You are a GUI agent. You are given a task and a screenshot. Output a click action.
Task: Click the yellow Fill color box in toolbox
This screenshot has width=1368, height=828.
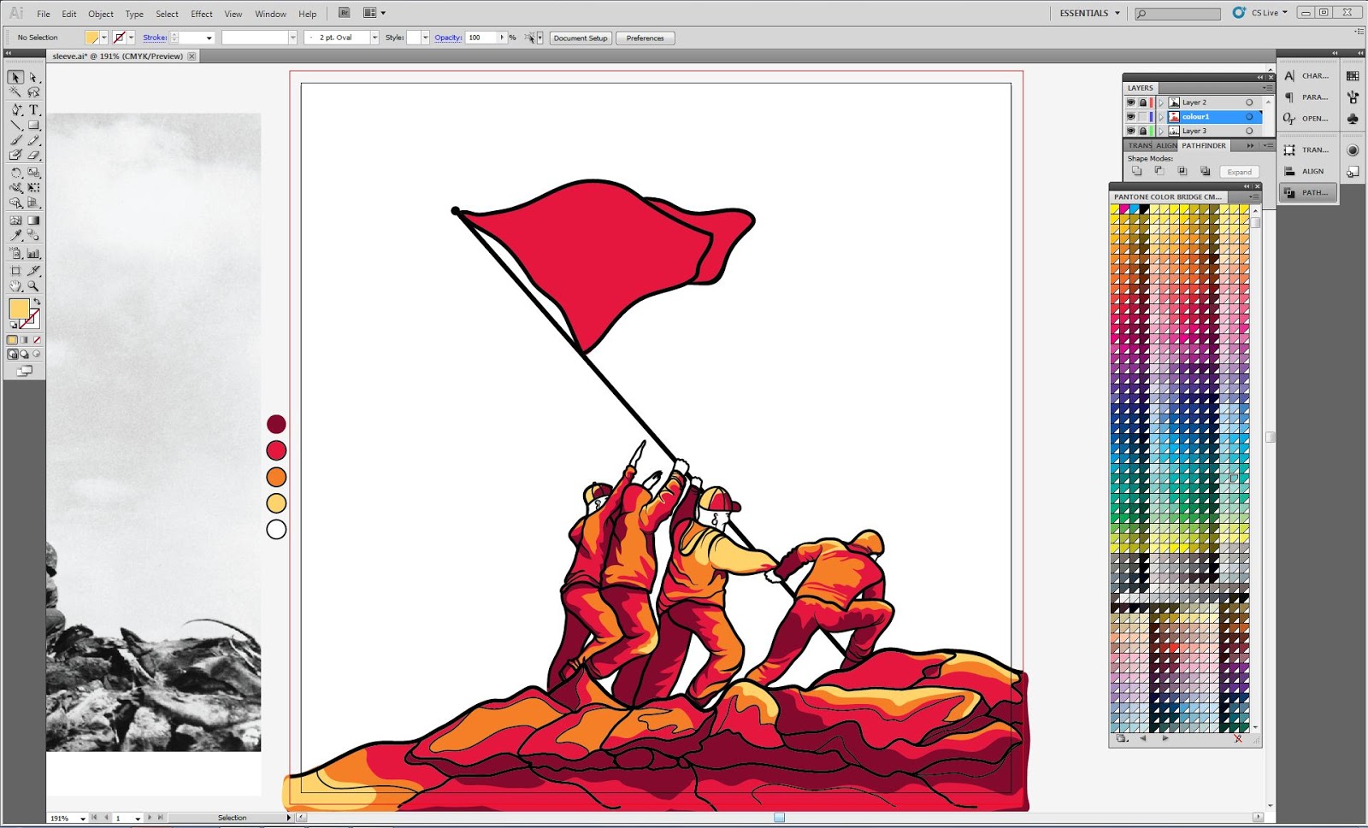click(19, 308)
